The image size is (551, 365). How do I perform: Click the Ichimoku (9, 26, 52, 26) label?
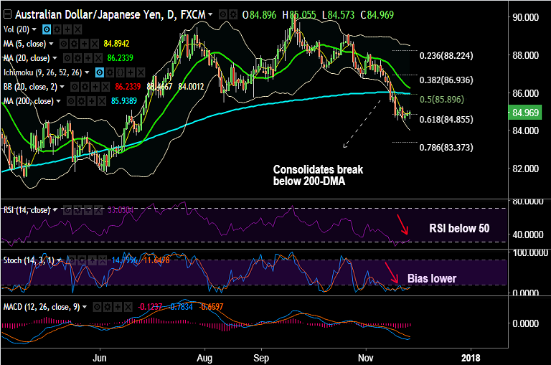coord(42,72)
